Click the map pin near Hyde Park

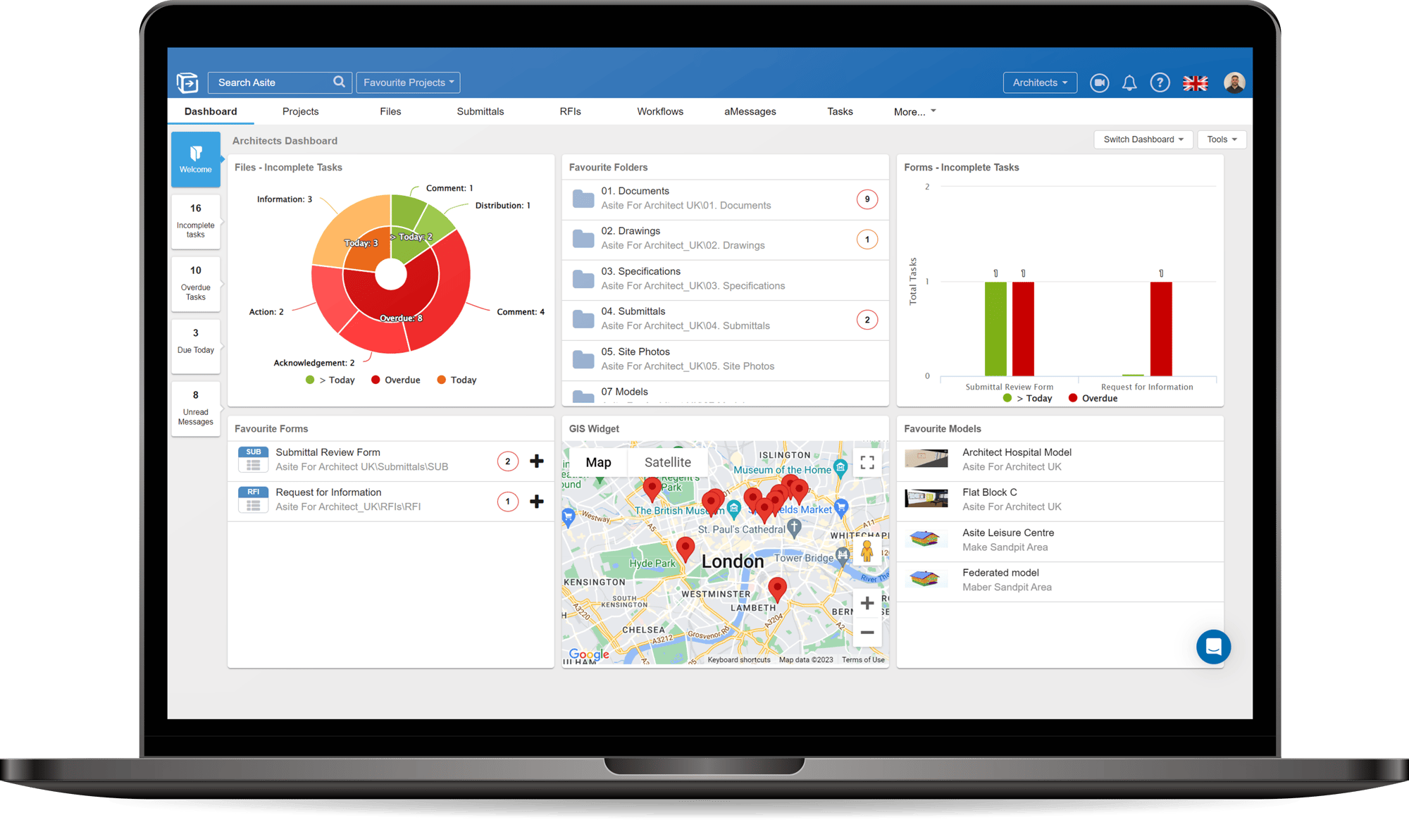[x=685, y=548]
